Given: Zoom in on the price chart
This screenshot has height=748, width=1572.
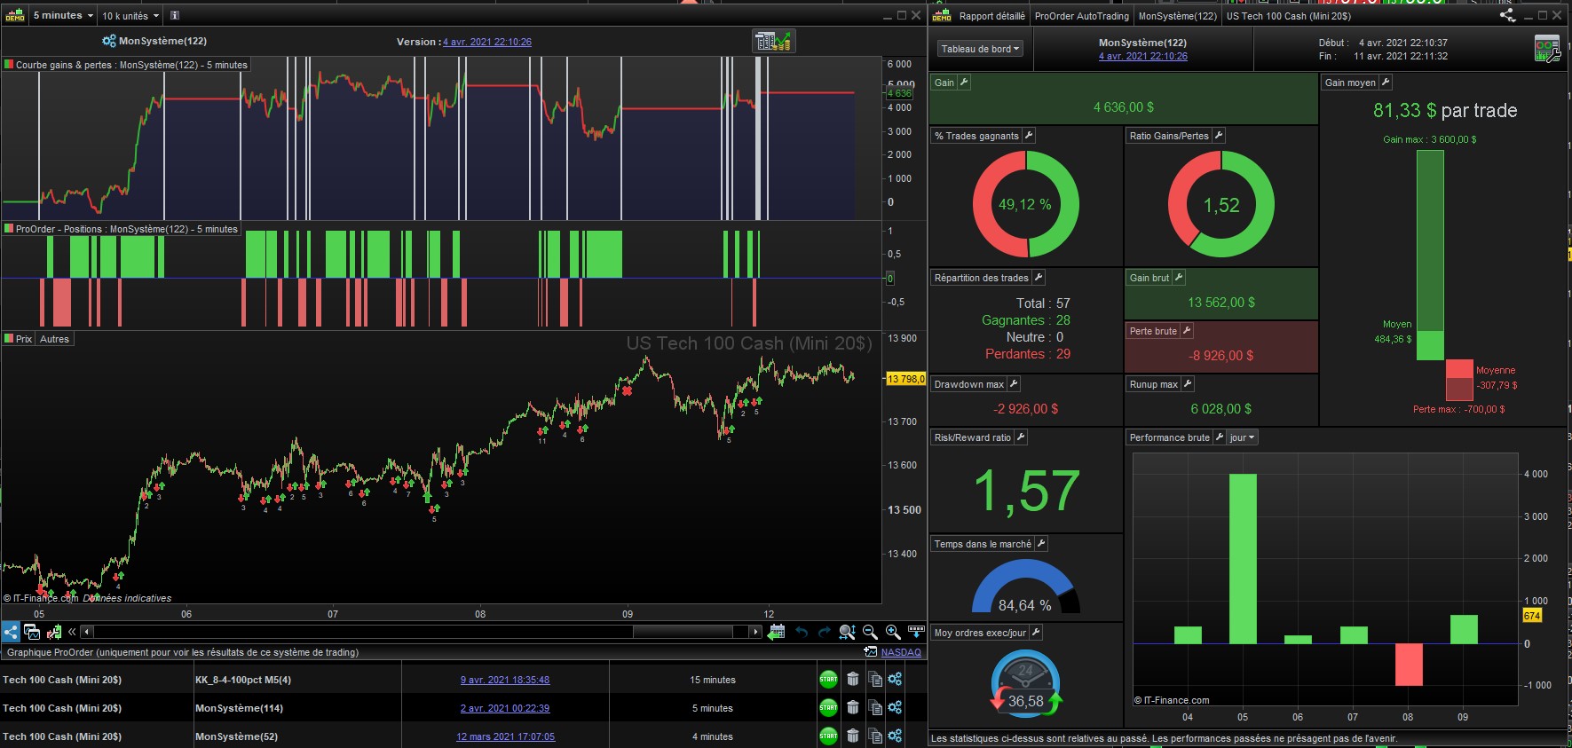Looking at the screenshot, I should (893, 632).
